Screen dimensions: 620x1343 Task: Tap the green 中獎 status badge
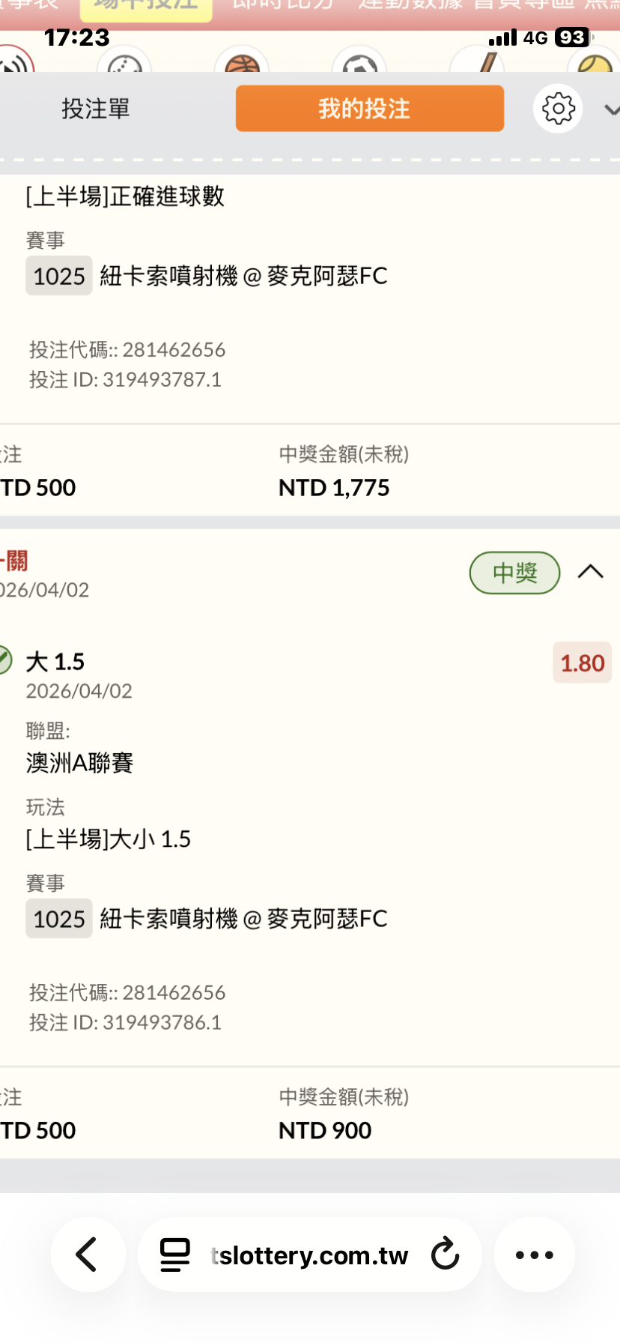click(x=514, y=573)
